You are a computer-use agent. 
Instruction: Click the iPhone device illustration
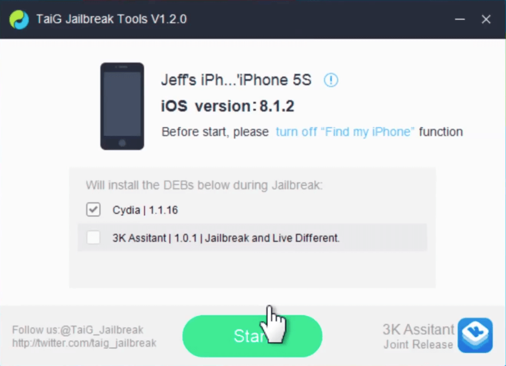click(x=122, y=107)
